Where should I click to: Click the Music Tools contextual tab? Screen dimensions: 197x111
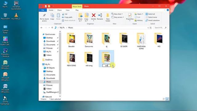[x=77, y=6]
